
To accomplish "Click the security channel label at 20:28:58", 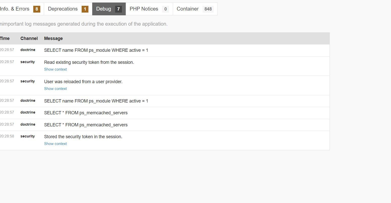I will pyautogui.click(x=27, y=136).
